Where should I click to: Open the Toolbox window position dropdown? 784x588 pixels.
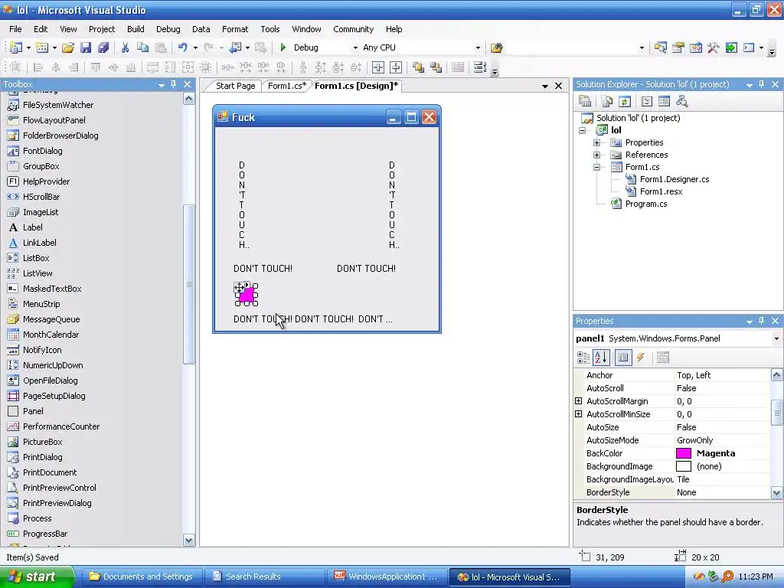pyautogui.click(x=161, y=85)
